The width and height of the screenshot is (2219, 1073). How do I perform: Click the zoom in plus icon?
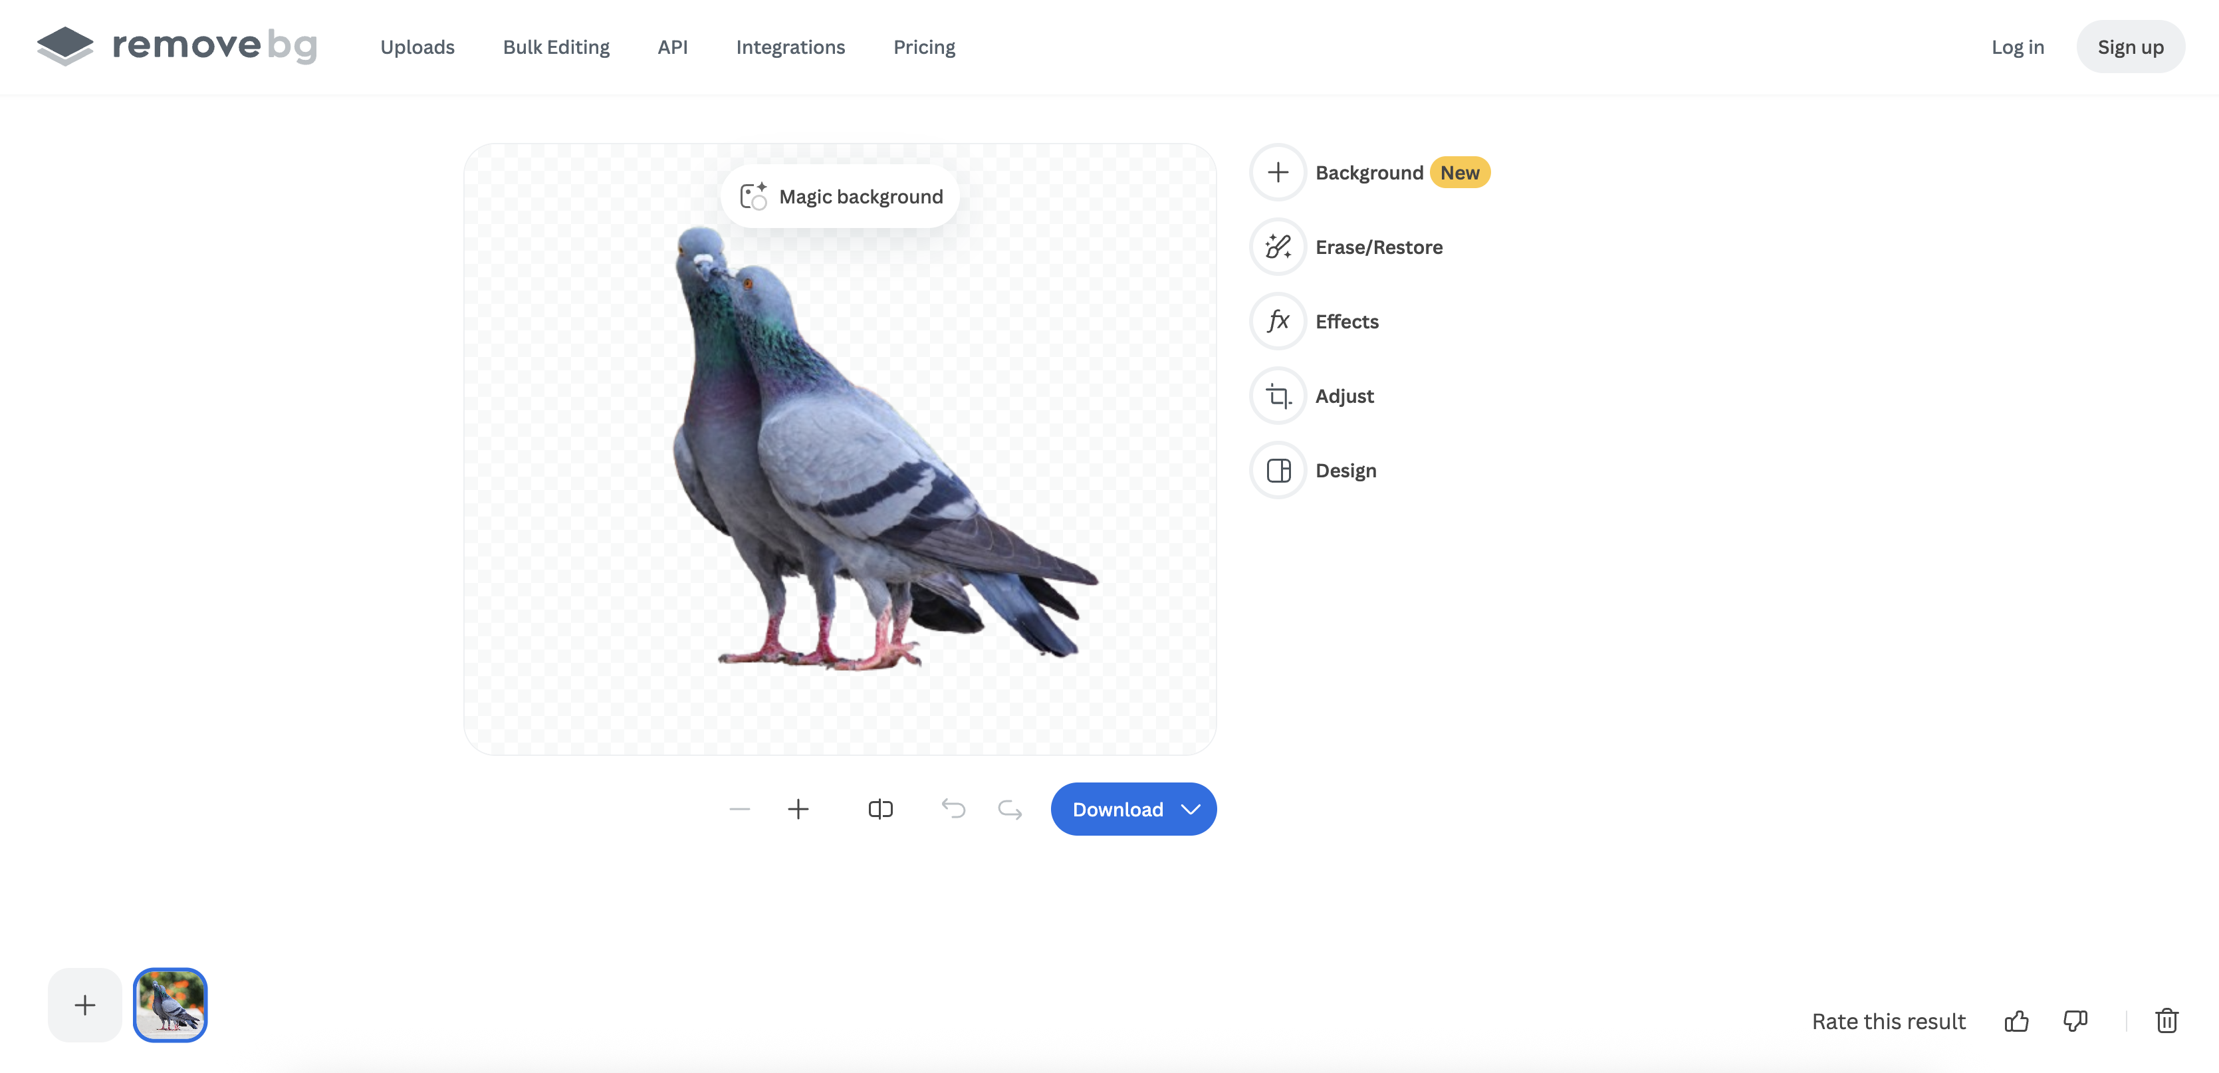coord(798,810)
